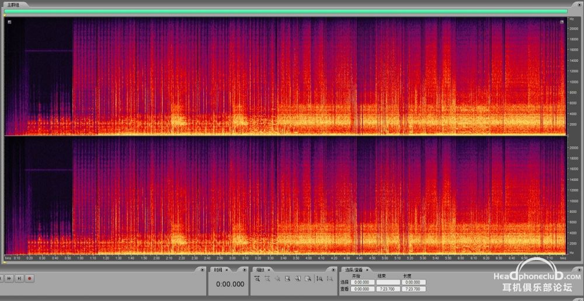Click the 2:00 mark on the time ruler
The image size is (584, 301).
point(157,258)
